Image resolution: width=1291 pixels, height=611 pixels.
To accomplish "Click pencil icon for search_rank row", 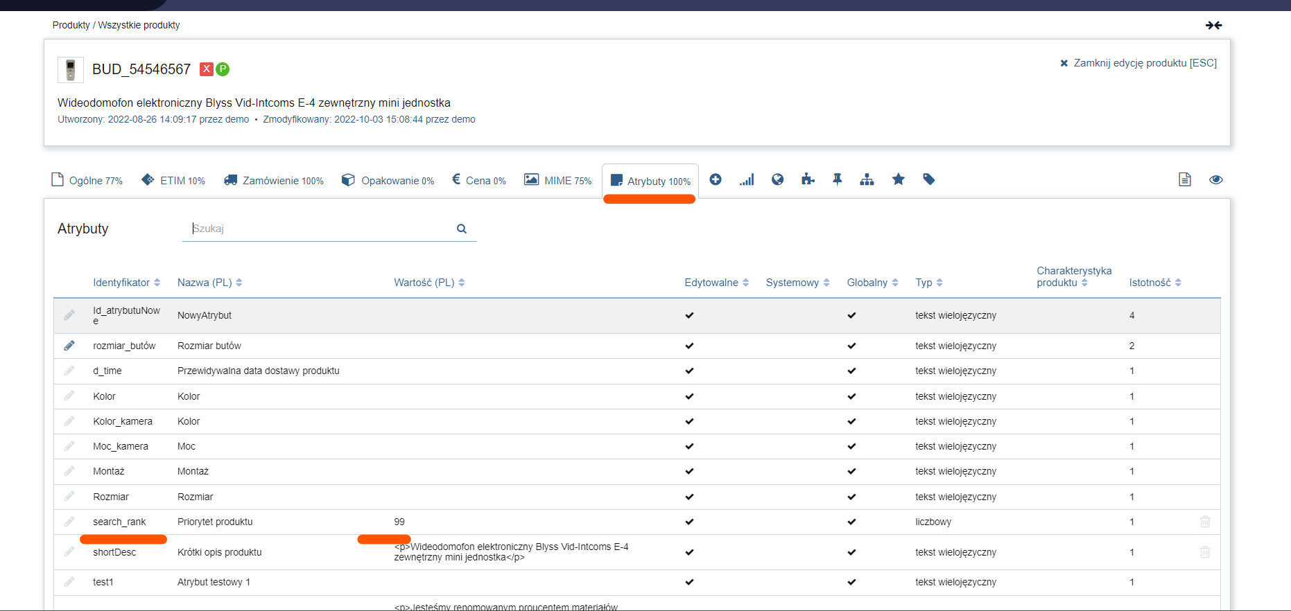I will (69, 522).
